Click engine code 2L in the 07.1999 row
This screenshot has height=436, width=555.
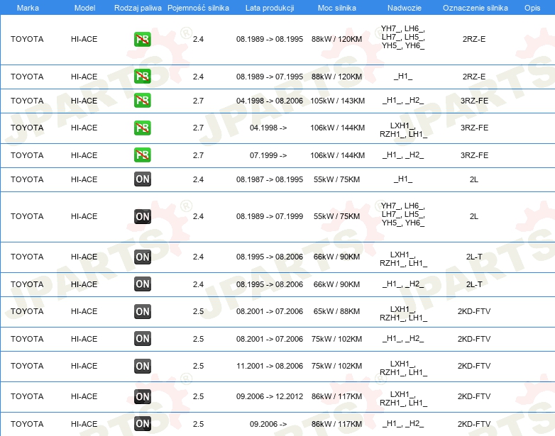(474, 216)
